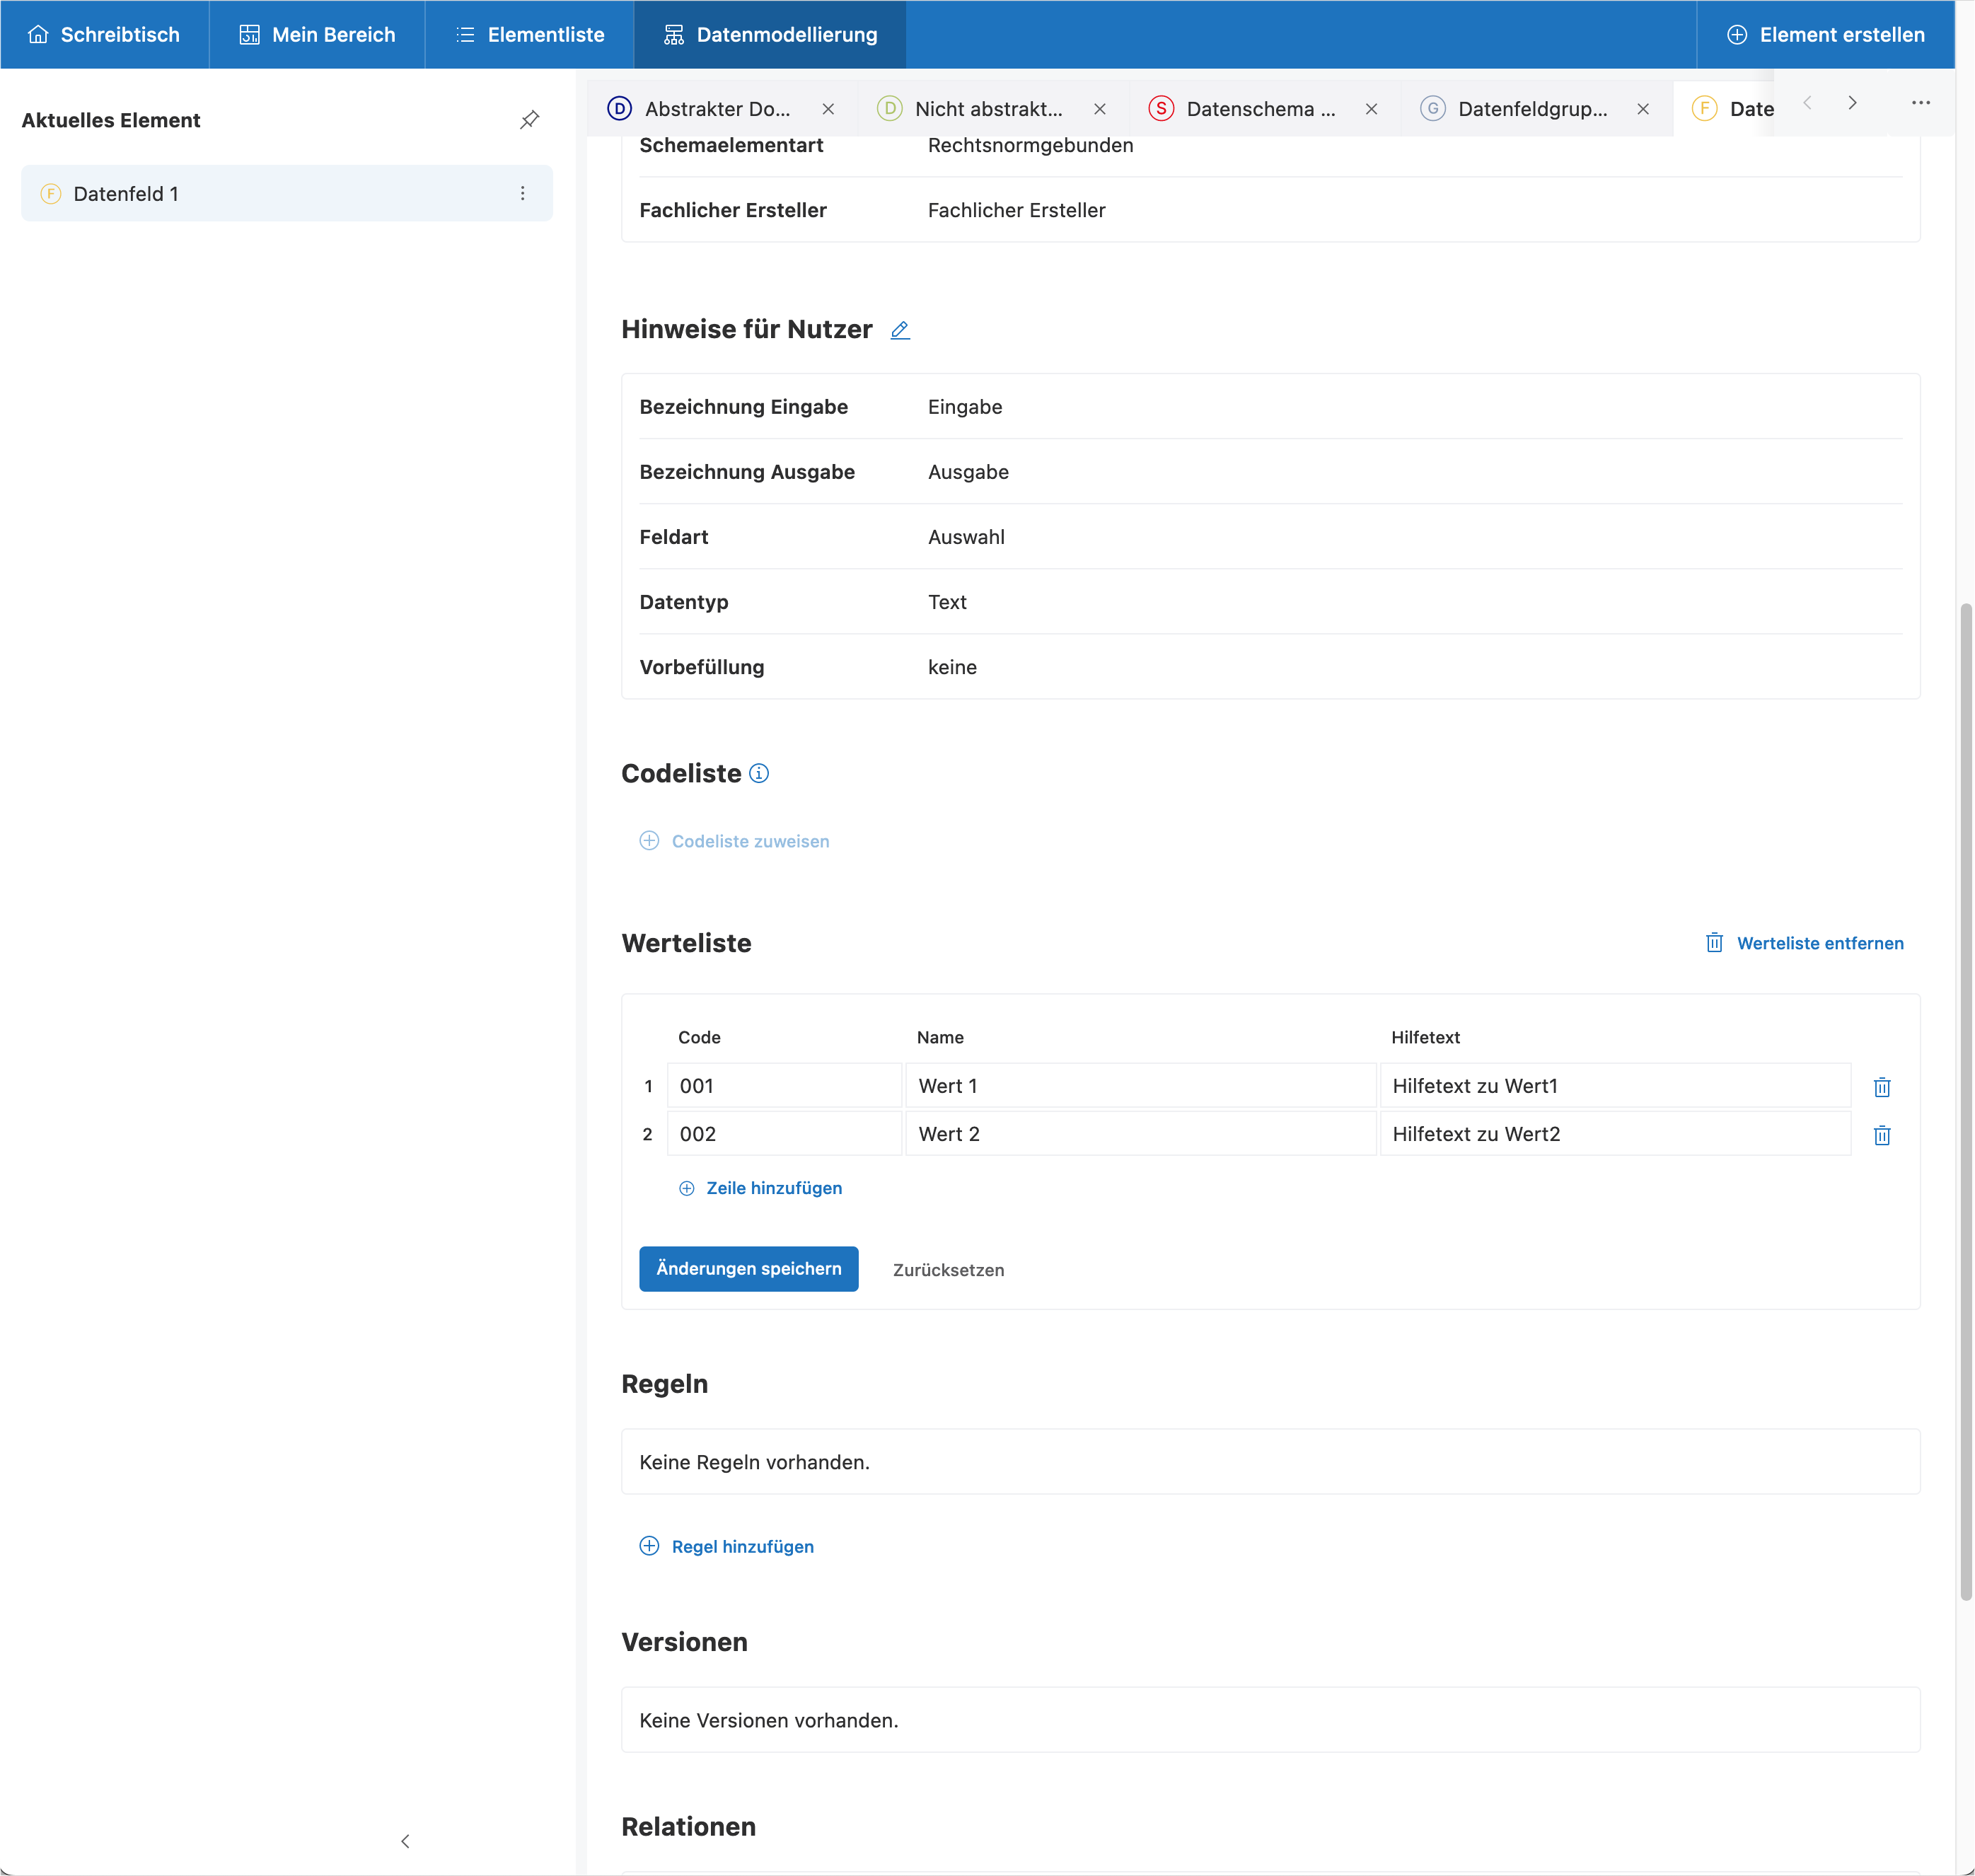
Task: Go to Schreibtisch home
Action: (104, 35)
